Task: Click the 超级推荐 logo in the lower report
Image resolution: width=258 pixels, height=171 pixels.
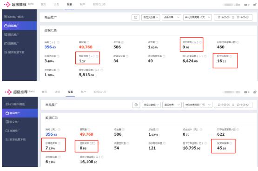Action: 16,92
